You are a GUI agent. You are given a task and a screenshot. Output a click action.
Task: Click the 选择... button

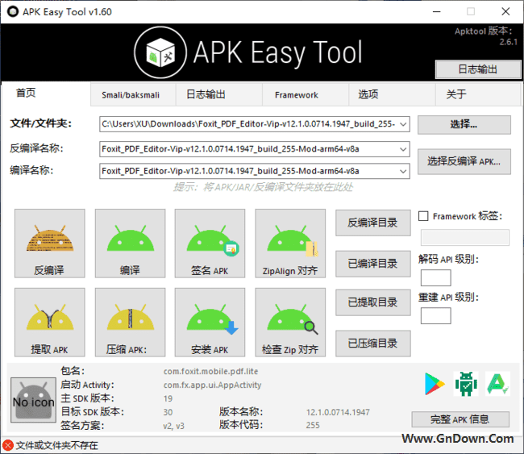click(x=464, y=125)
